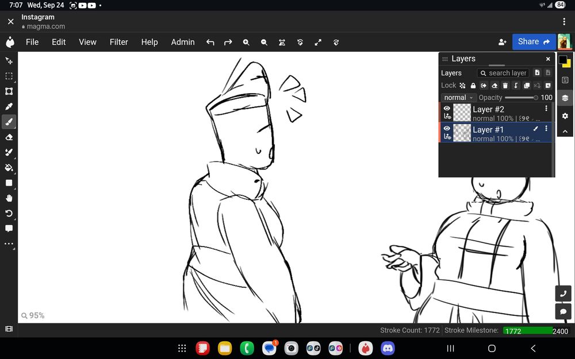The image size is (575, 359).
Task: Click the duplicate layer icon
Action: [527, 86]
